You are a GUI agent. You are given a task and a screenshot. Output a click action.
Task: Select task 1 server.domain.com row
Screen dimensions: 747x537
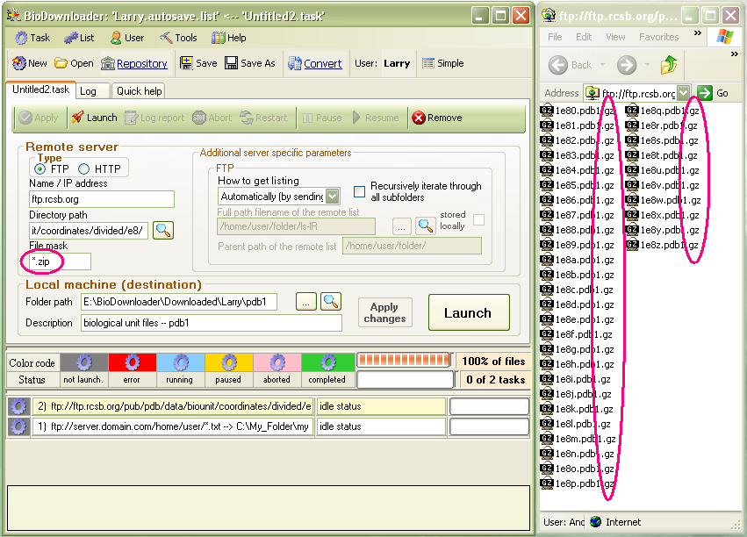click(x=174, y=426)
